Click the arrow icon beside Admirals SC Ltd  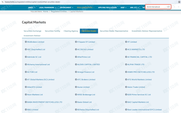tap(26, 57)
